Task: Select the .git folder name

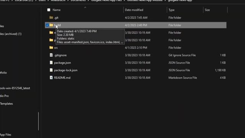Action: coord(56,18)
